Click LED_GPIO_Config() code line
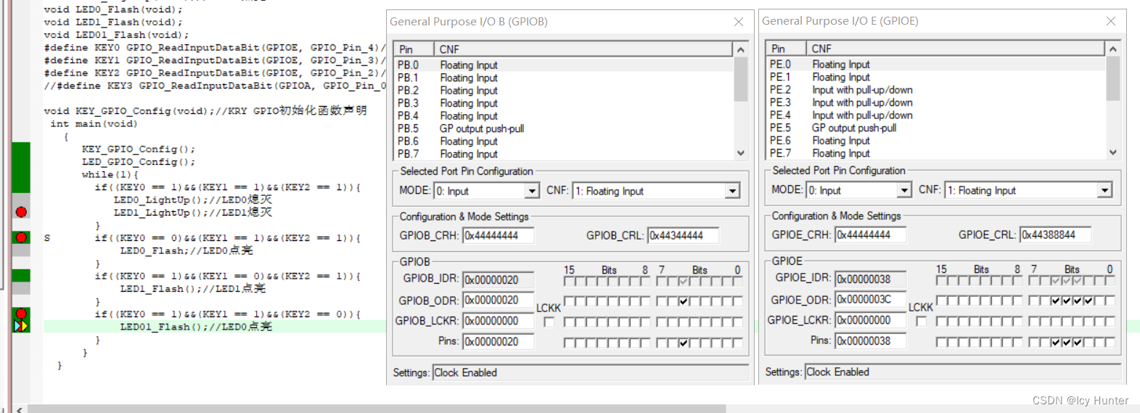Viewport: 1140px width, 413px height. [139, 162]
